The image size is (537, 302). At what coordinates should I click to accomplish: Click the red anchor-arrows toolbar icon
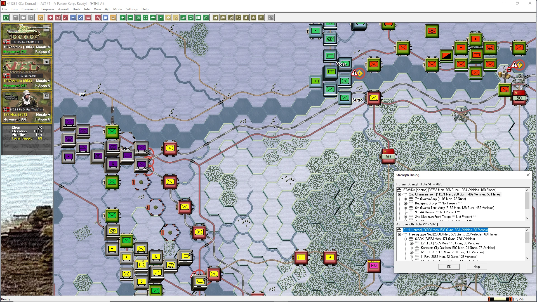50,18
